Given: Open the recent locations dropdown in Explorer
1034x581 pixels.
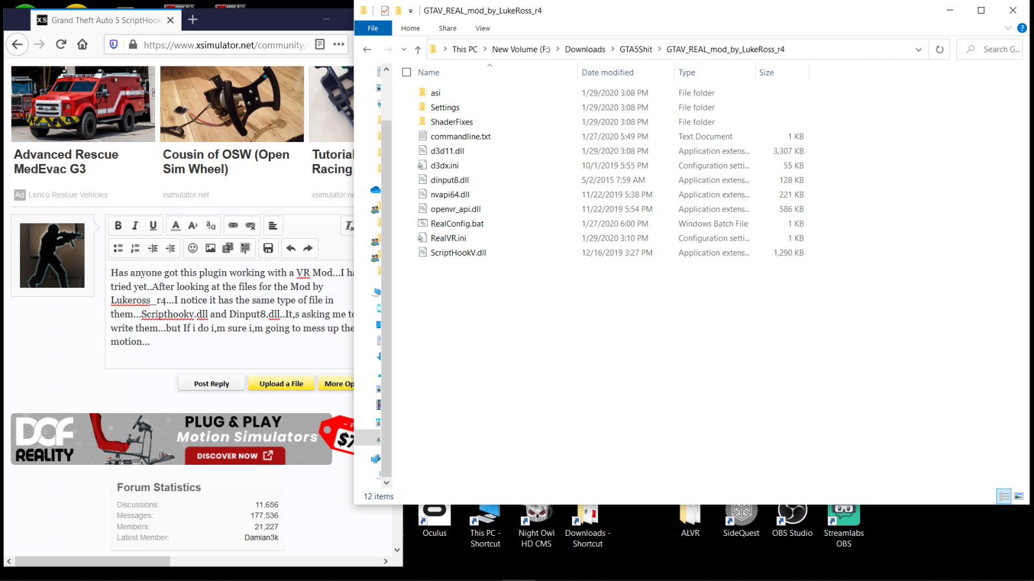Looking at the screenshot, I should click(404, 50).
